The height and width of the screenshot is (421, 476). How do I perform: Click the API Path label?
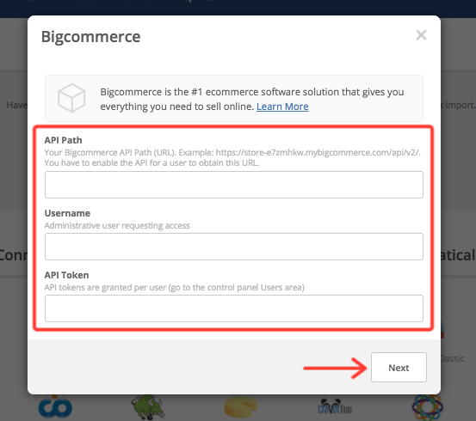point(63,140)
